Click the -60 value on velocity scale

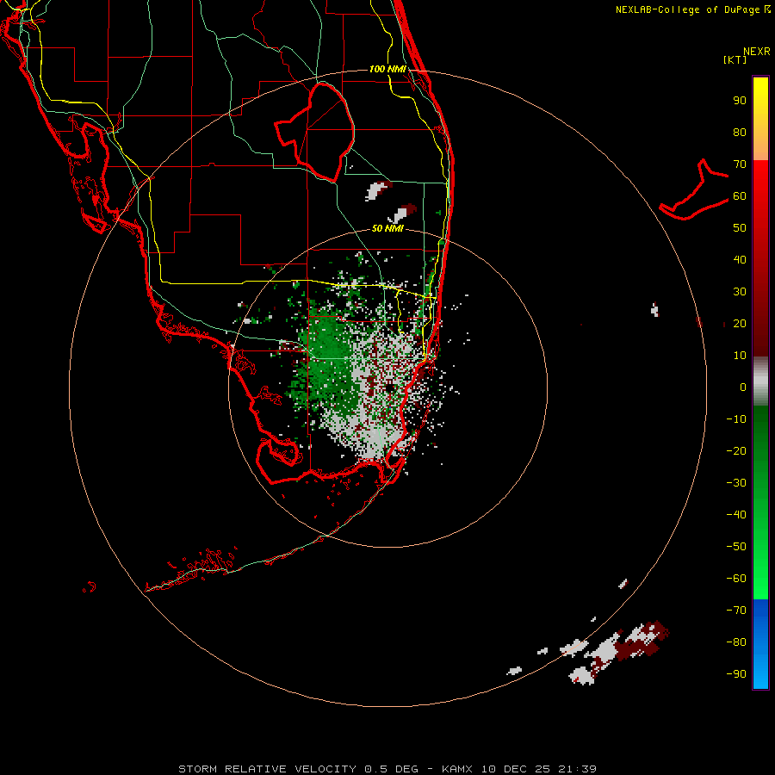point(736,579)
